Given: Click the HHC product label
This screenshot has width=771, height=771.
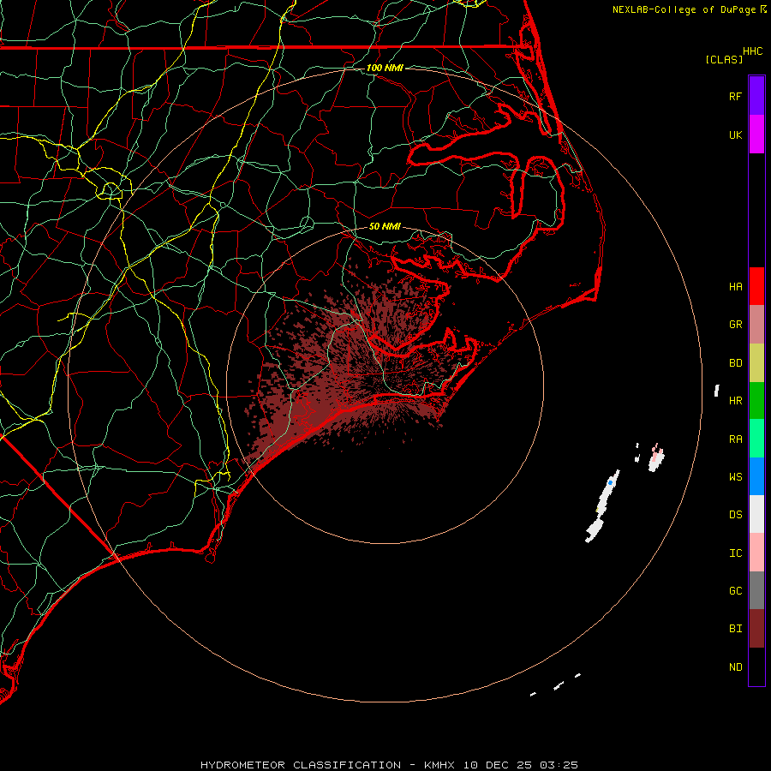Looking at the screenshot, I should (753, 51).
